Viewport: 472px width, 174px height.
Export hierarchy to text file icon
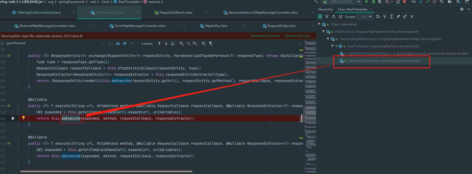(405, 16)
